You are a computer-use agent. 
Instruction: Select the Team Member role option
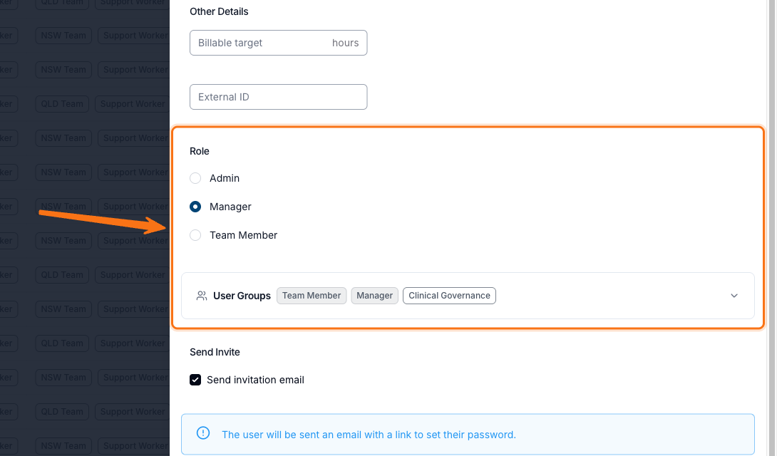[x=195, y=235]
